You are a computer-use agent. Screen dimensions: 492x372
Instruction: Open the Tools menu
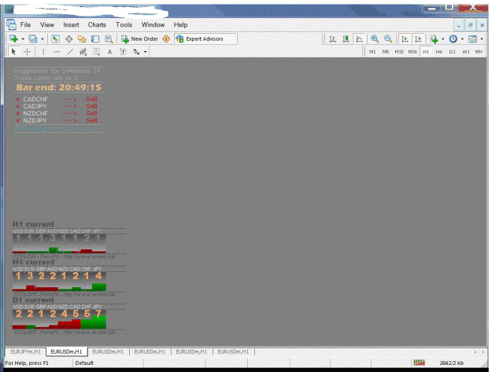(x=124, y=24)
